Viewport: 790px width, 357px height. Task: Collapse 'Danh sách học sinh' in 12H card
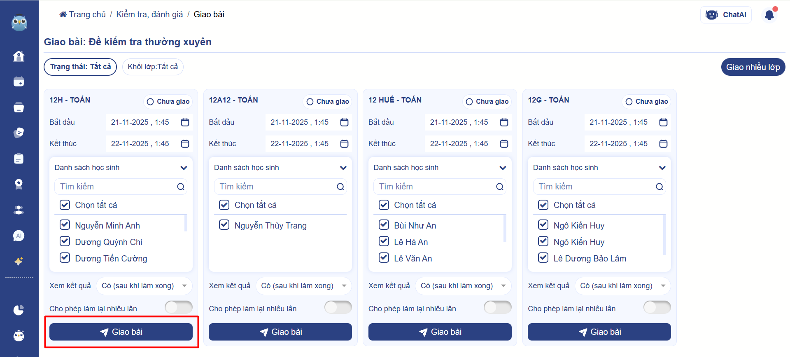(x=184, y=168)
